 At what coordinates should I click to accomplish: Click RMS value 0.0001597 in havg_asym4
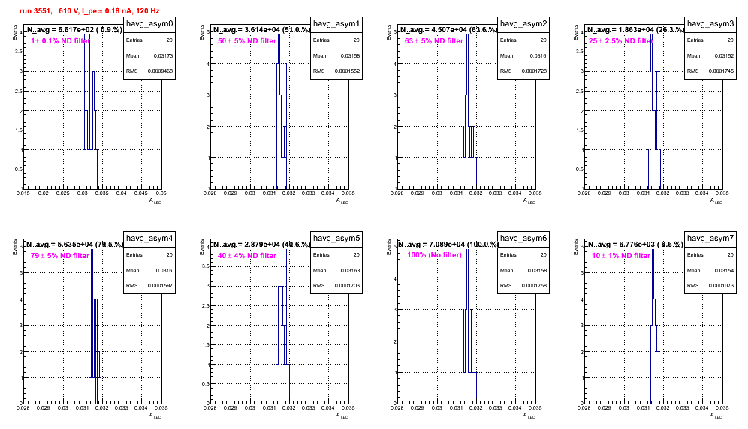click(160, 286)
